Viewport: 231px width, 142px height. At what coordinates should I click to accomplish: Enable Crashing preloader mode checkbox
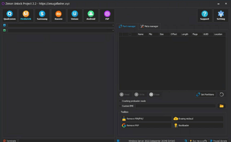(120, 101)
